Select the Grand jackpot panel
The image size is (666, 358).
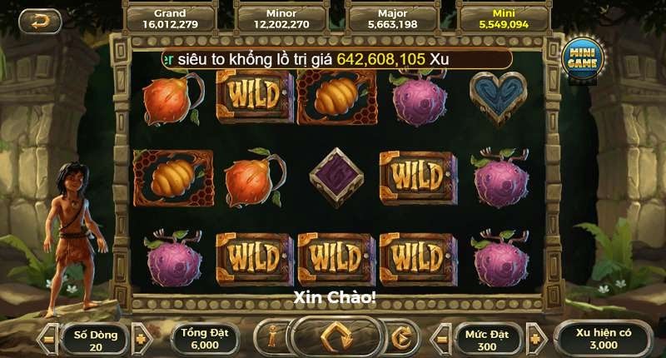click(170, 18)
